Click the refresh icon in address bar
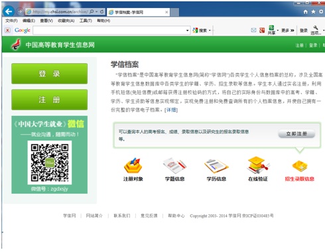Screen dimensions: 325x252 coord(101,11)
